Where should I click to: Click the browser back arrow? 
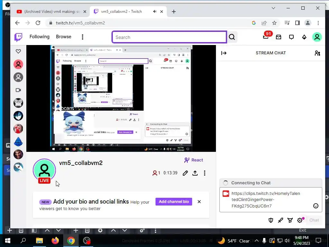tap(17, 23)
